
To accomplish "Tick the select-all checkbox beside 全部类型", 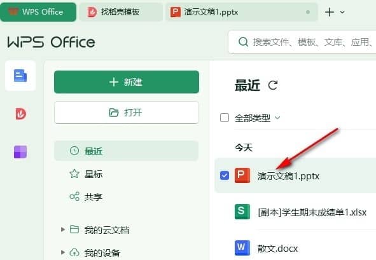I will pyautogui.click(x=225, y=118).
